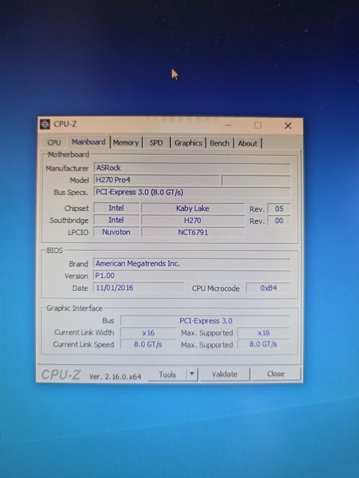The width and height of the screenshot is (359, 478).
Task: Select Bus Specs PCI-Express 3.0 value
Action: click(192, 193)
